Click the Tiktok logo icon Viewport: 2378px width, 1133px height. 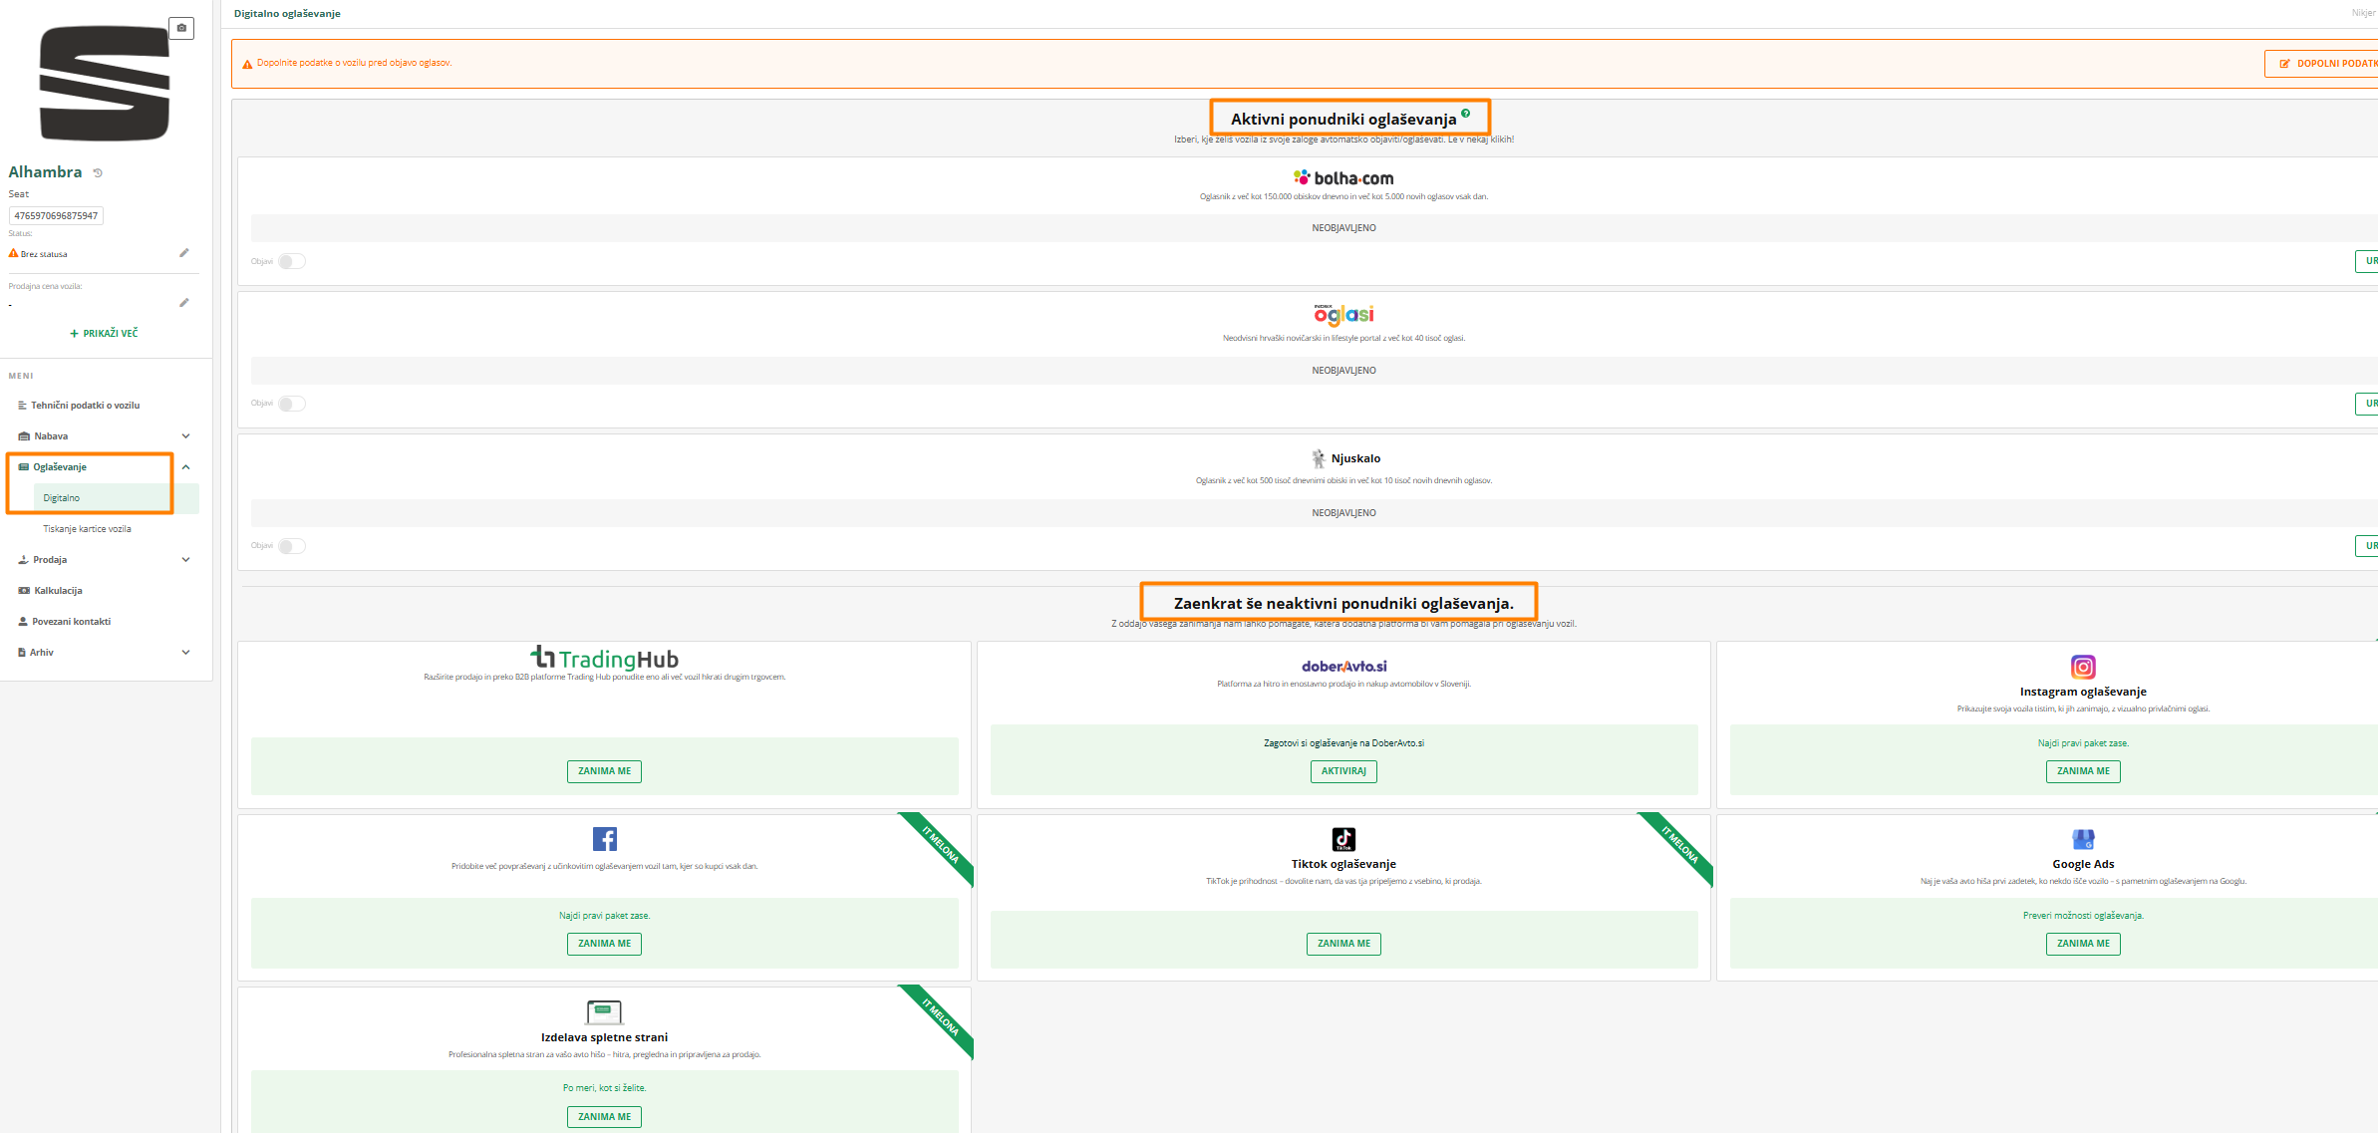(x=1343, y=839)
